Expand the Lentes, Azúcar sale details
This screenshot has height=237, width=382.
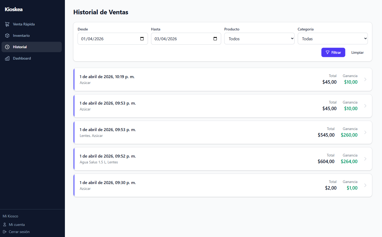click(x=366, y=132)
